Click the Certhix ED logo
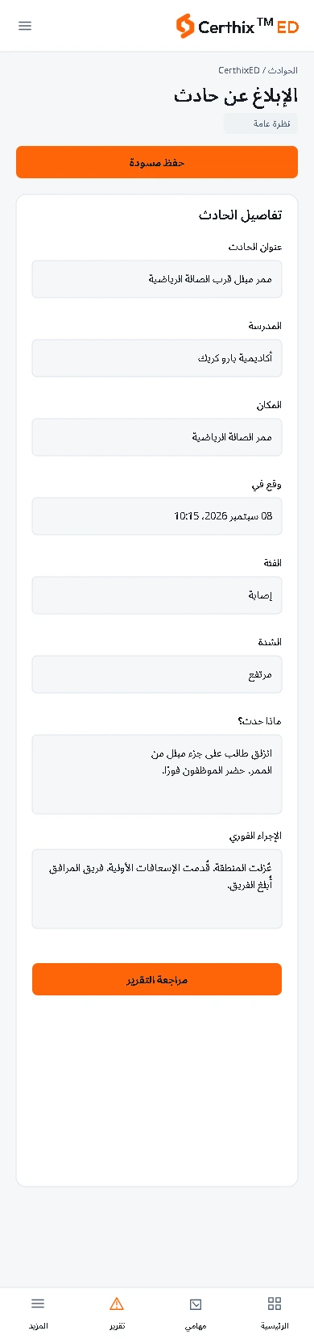The image size is (314, 1339). (x=238, y=26)
